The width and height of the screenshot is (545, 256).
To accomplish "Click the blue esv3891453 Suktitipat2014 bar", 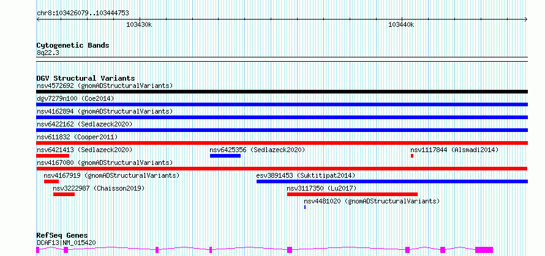I will point(392,181).
